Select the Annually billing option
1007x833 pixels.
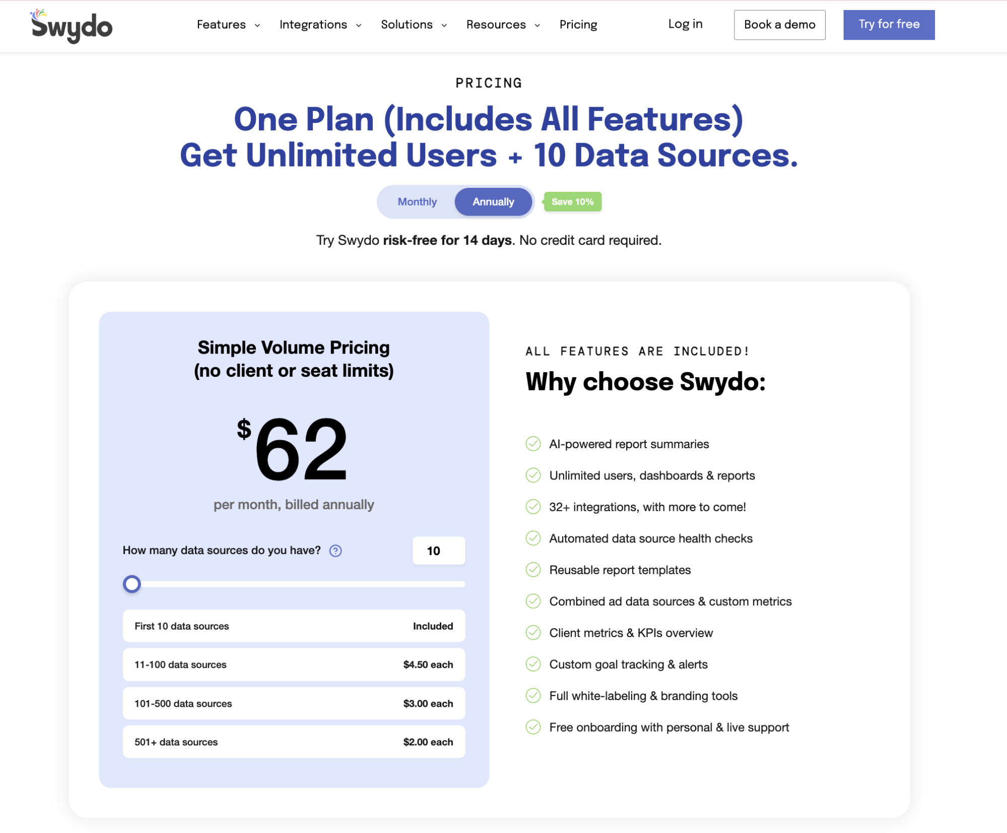493,201
